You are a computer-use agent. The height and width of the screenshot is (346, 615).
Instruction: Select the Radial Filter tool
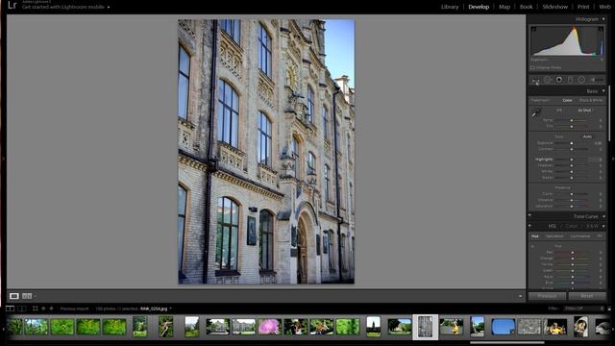[x=581, y=80]
